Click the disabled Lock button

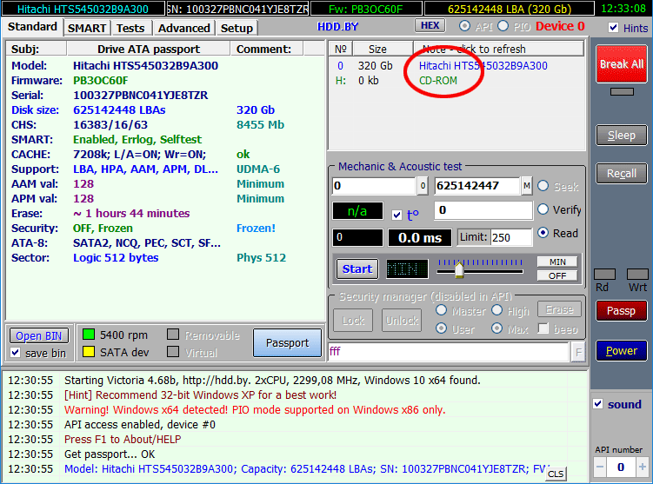tap(353, 321)
